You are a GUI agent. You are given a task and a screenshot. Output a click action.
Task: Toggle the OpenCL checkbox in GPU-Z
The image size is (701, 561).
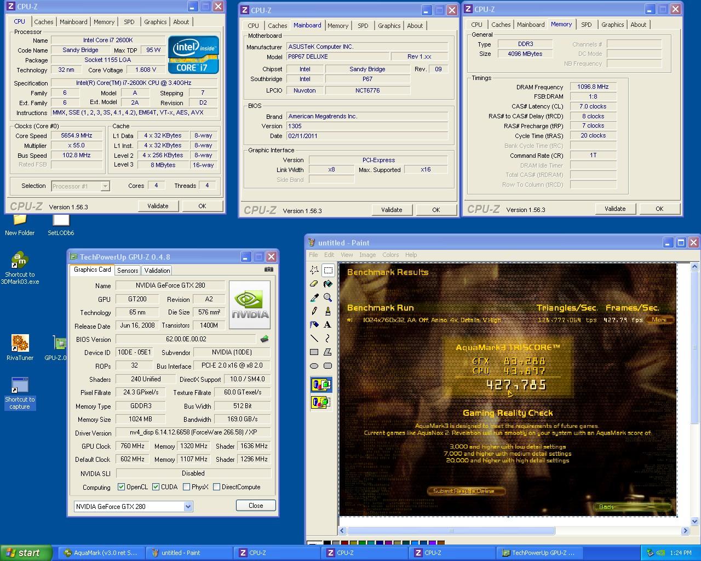tap(122, 487)
